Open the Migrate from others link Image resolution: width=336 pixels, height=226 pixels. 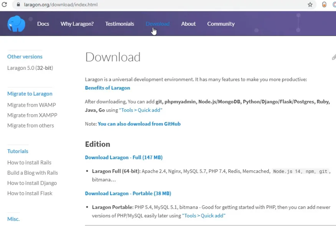point(31,125)
